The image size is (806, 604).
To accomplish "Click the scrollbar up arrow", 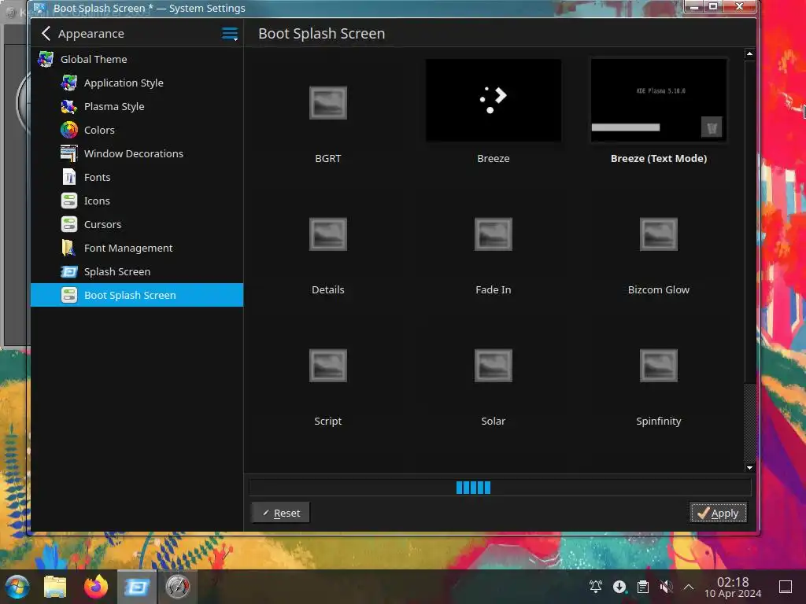I will point(749,53).
